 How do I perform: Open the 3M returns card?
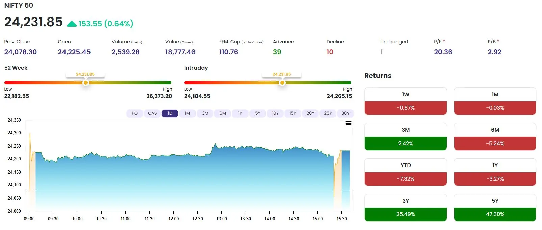406,137
